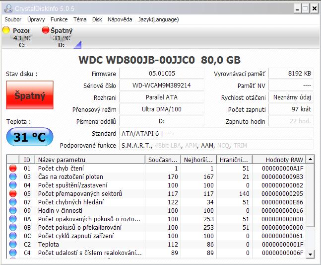Click the 97 krát power-on count field
Viewport: 321px width, 265px height.
[291, 109]
